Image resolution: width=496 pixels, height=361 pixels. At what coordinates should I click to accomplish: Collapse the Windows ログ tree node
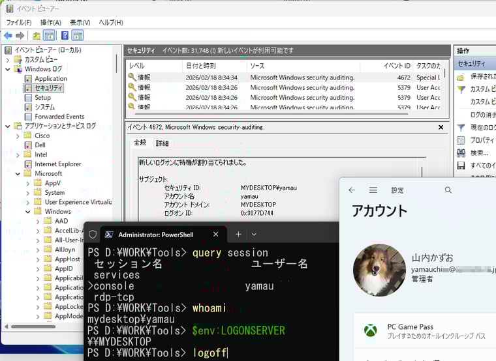pyautogui.click(x=8, y=69)
